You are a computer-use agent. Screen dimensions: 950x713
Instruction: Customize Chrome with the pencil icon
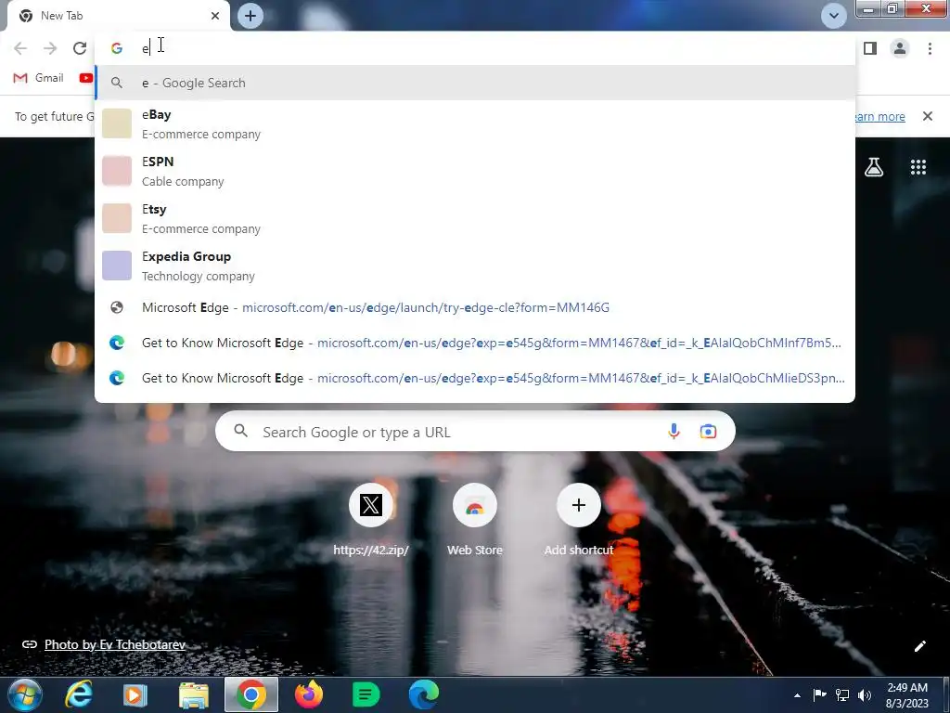pyautogui.click(x=919, y=646)
